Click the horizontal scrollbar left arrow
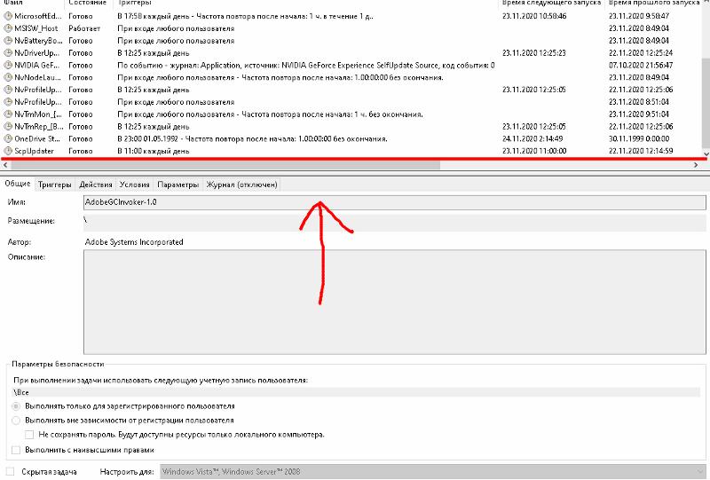This screenshot has height=480, width=710. (5, 165)
